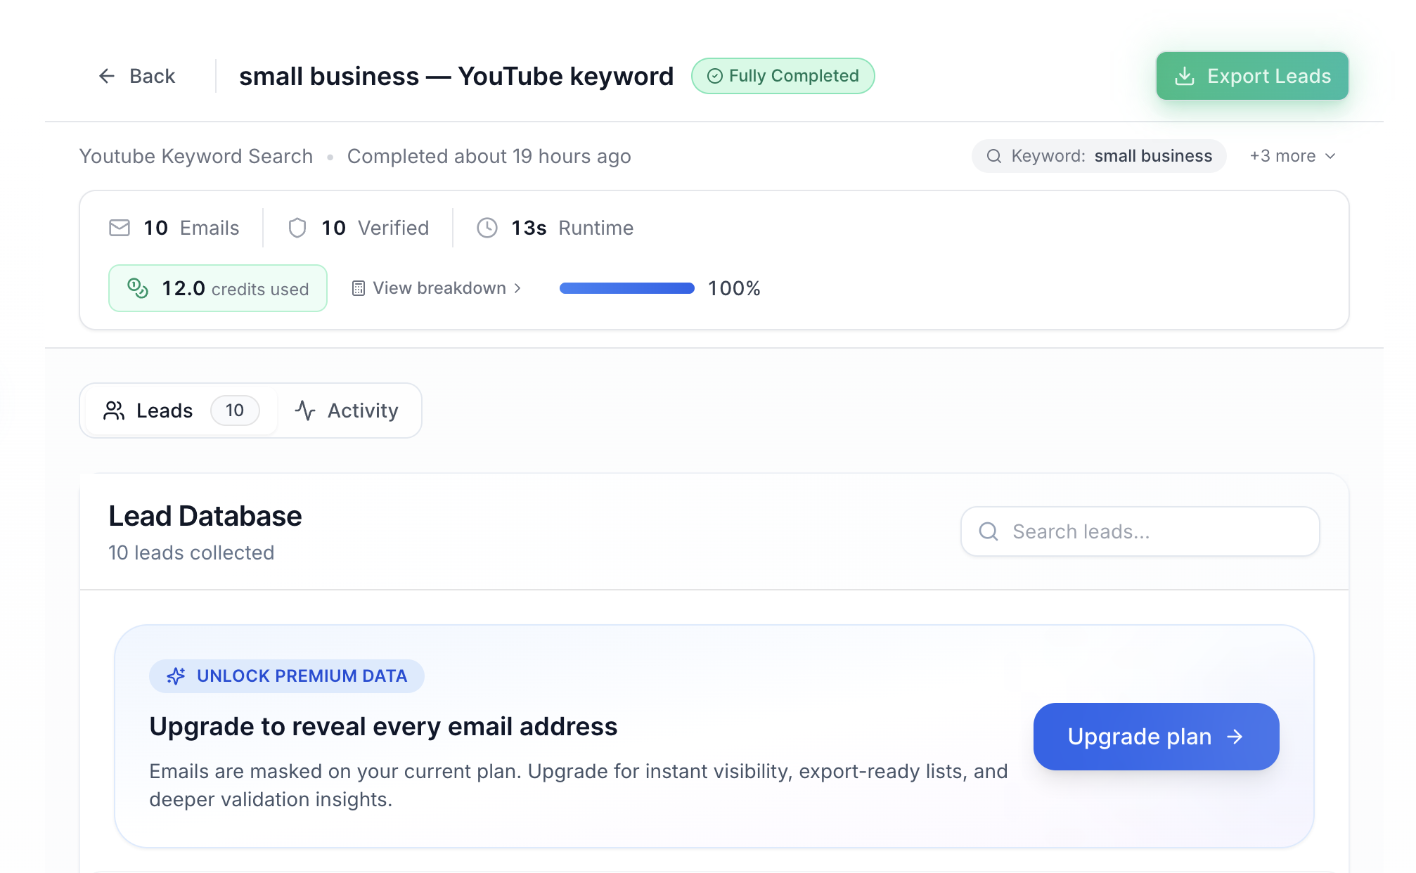This screenshot has width=1416, height=873.
Task: Click the Export Leads button
Action: tap(1252, 76)
